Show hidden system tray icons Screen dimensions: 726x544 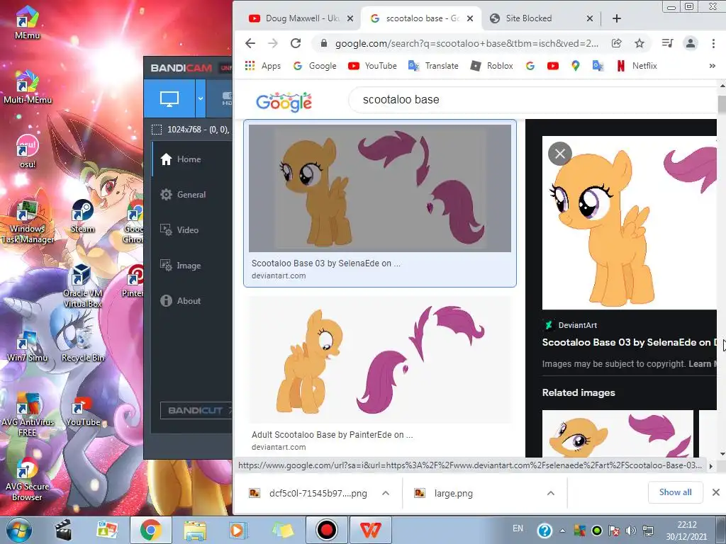[x=562, y=530]
